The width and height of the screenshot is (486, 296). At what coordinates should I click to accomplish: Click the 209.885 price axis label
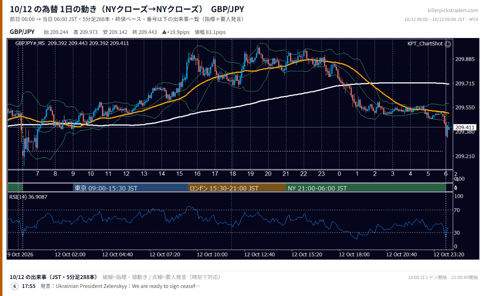point(465,59)
